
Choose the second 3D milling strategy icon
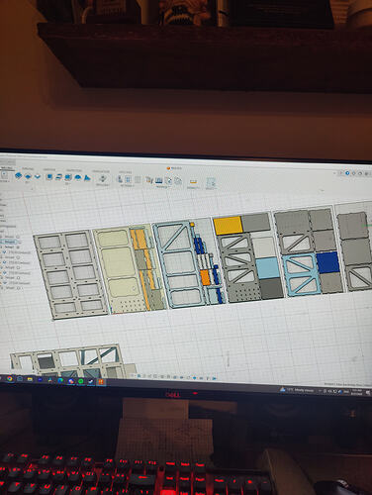pyautogui.click(x=58, y=177)
